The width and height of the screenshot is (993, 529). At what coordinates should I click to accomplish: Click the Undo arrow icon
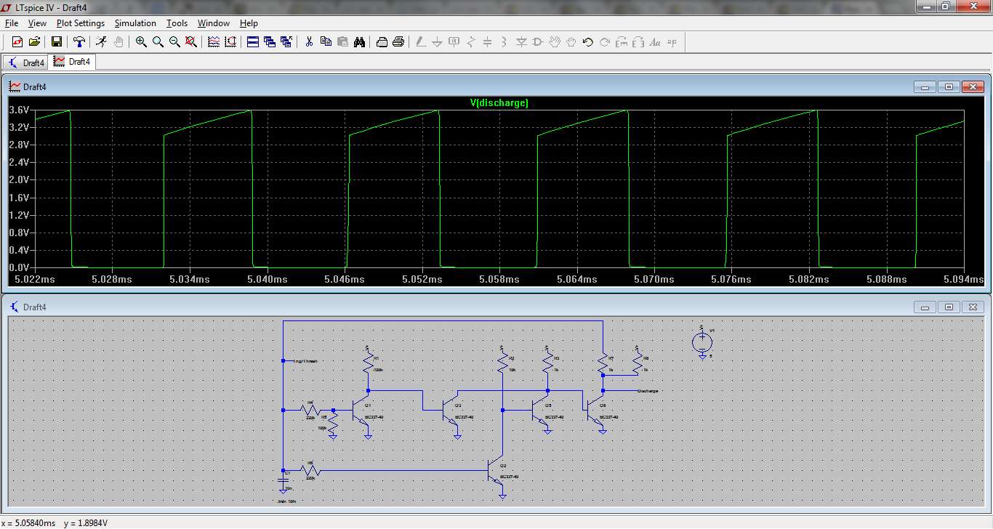click(587, 42)
